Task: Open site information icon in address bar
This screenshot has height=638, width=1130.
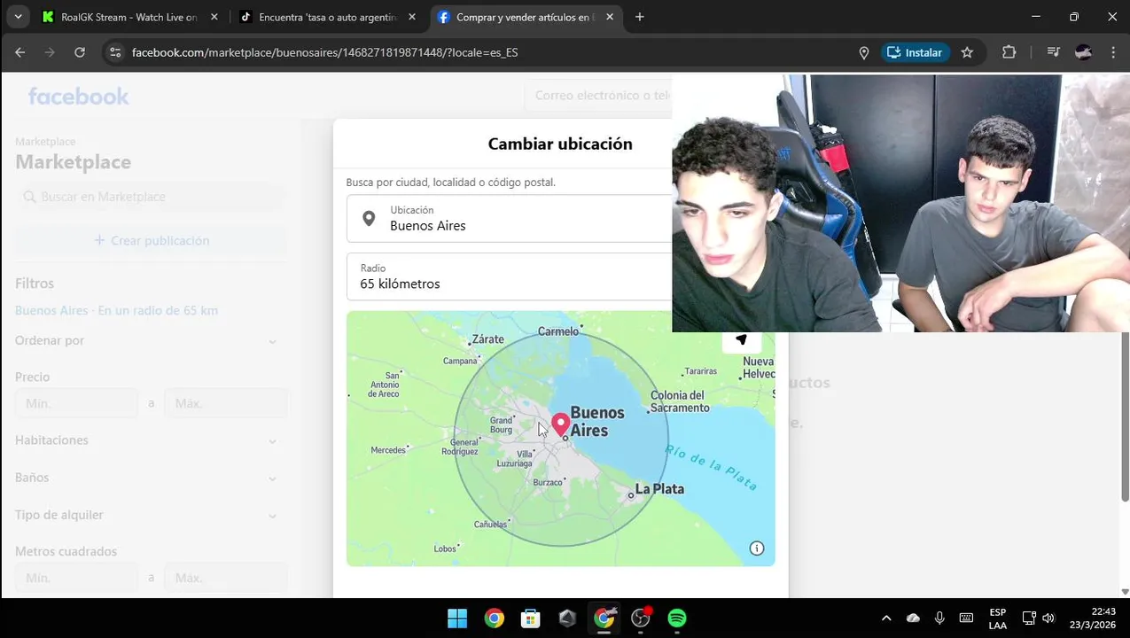Action: (x=114, y=52)
